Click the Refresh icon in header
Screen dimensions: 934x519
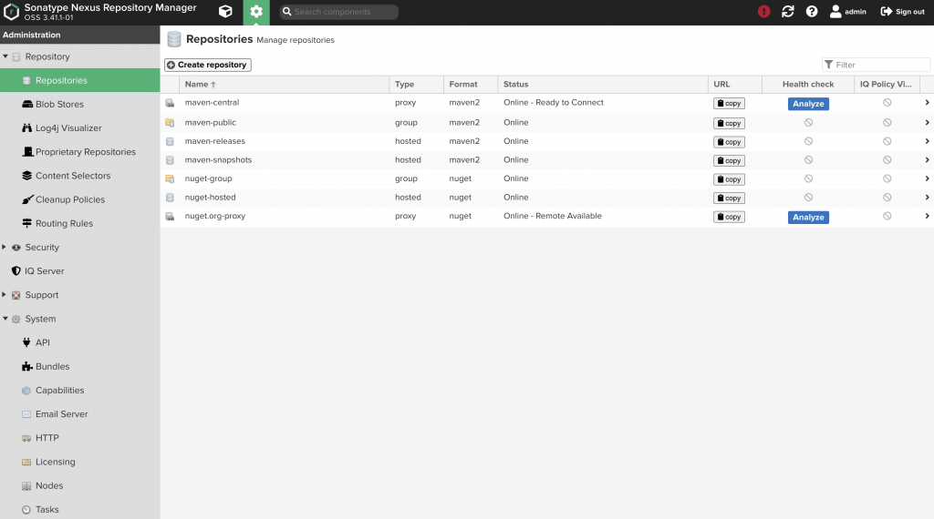[x=787, y=11]
